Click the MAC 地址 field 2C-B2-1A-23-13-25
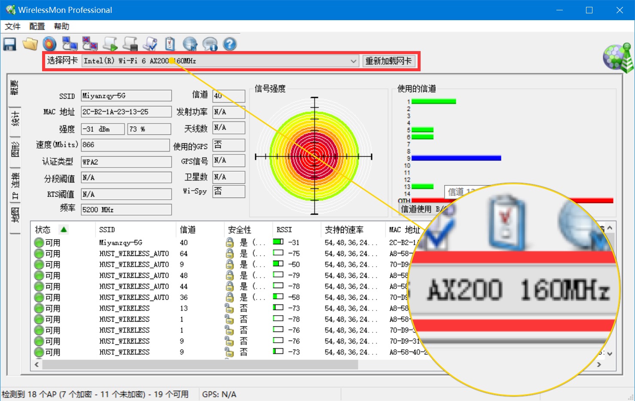Image resolution: width=635 pixels, height=401 pixels. point(126,112)
